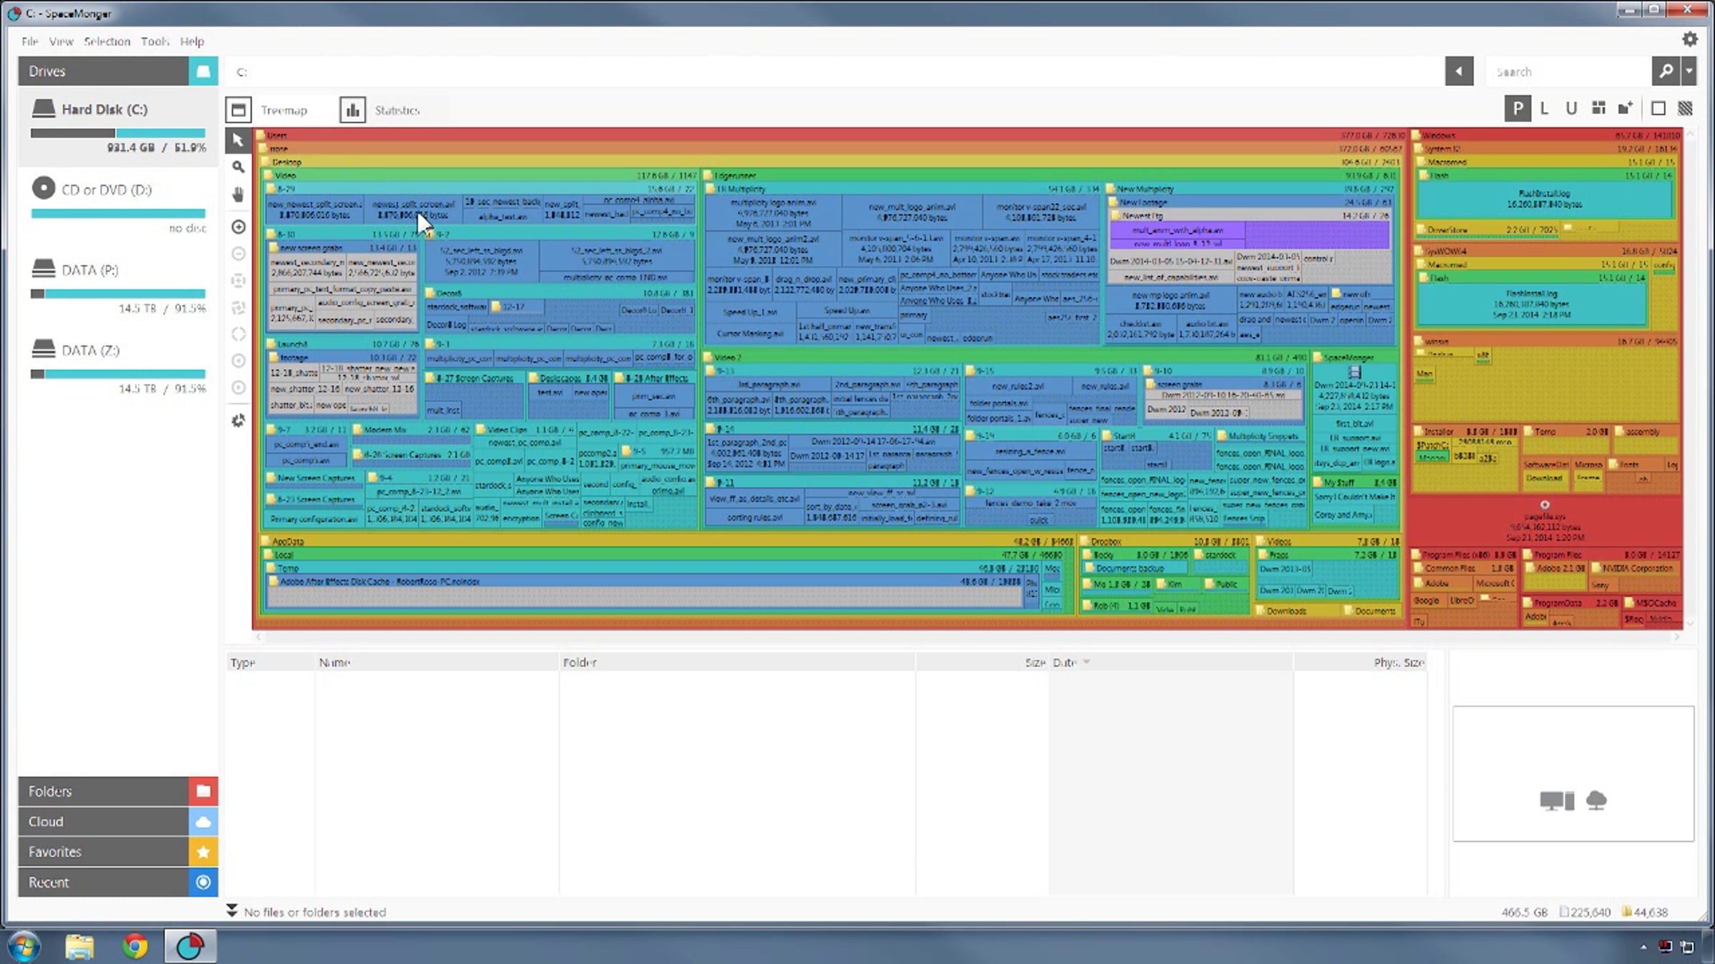This screenshot has width=1715, height=964.
Task: Click the search magnifier button
Action: 1665,71
